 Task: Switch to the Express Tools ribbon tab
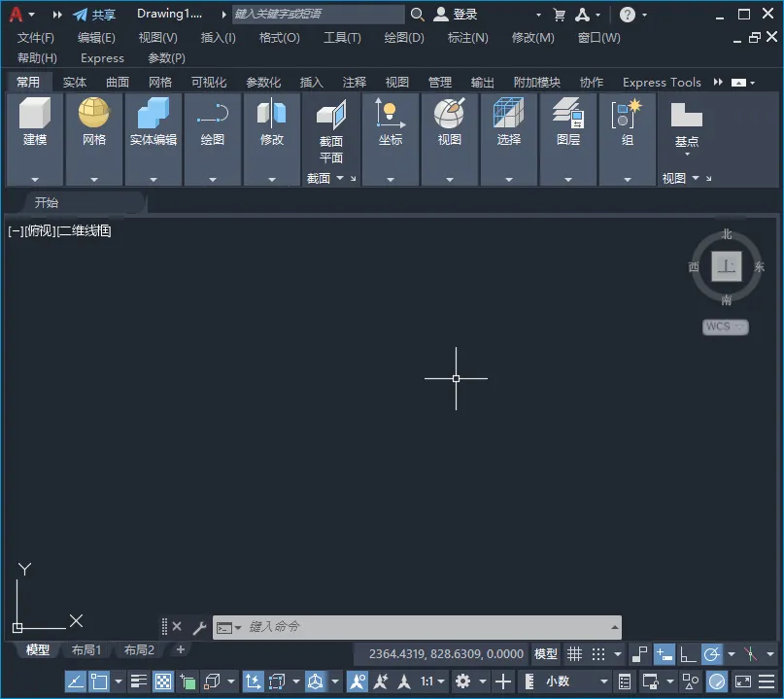662,82
